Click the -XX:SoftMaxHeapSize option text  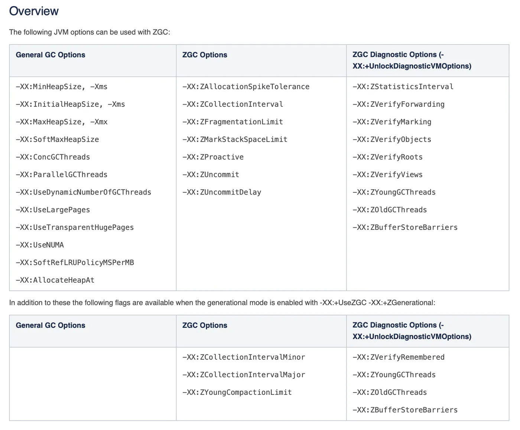pyautogui.click(x=57, y=140)
